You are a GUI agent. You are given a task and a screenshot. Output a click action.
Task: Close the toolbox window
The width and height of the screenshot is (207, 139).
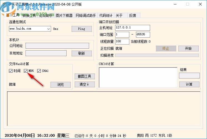pyautogui.click(x=200, y=4)
